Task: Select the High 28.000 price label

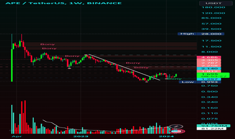Action: [201, 34]
